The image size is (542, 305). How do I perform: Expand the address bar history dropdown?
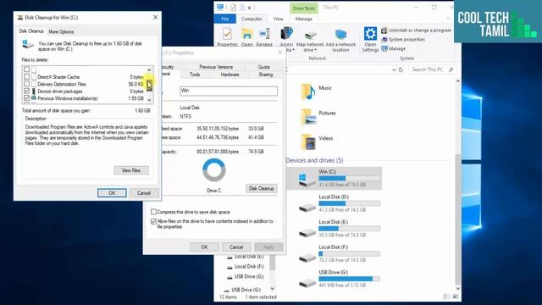[393, 69]
